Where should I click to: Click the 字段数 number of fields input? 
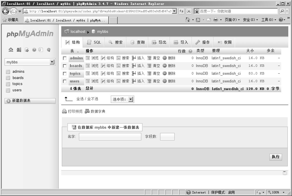pos(167,137)
